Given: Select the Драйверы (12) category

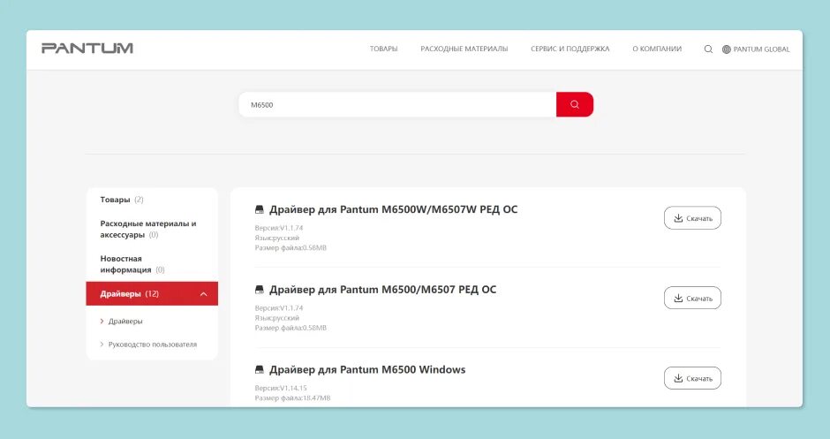Looking at the screenshot, I should tap(152, 294).
